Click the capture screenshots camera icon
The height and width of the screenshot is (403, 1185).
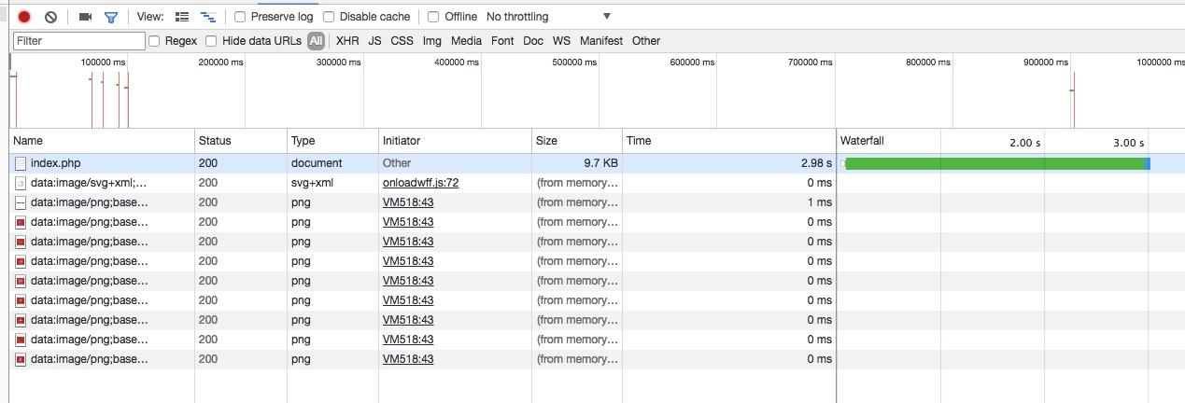[x=85, y=17]
